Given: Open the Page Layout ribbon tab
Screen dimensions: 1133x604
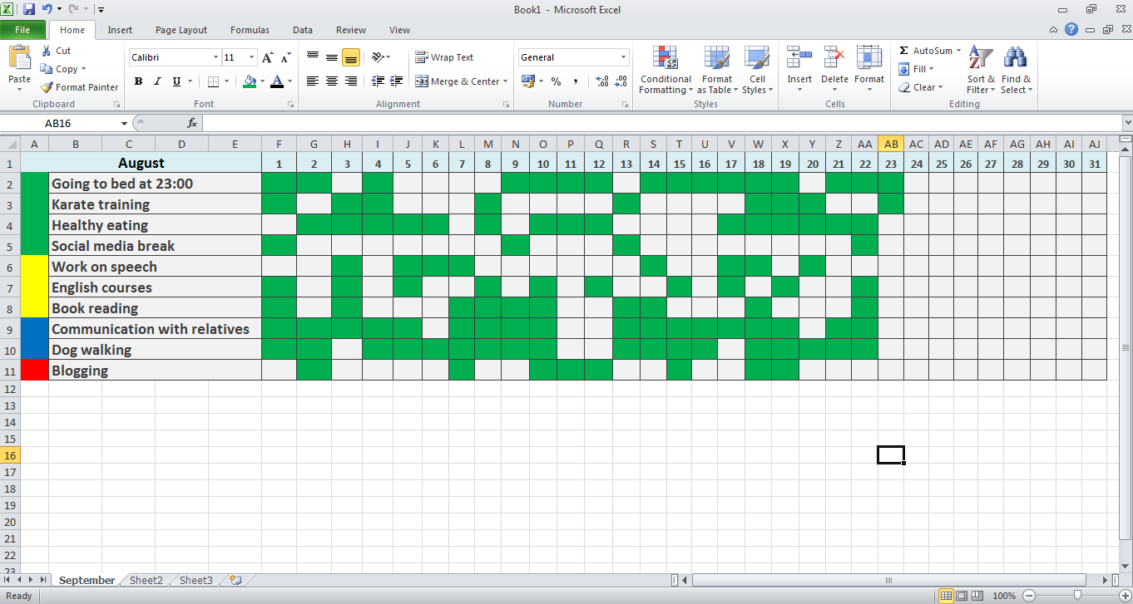Looking at the screenshot, I should (x=181, y=30).
